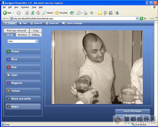158x127 pixels.
Task: Apply the Cyan color effect
Action: (23, 75)
